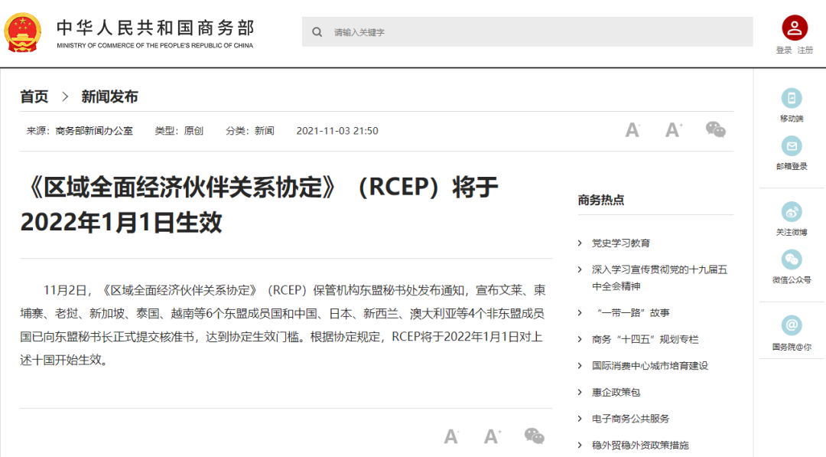Click the red user account icon
The image size is (826, 457).
point(795,28)
